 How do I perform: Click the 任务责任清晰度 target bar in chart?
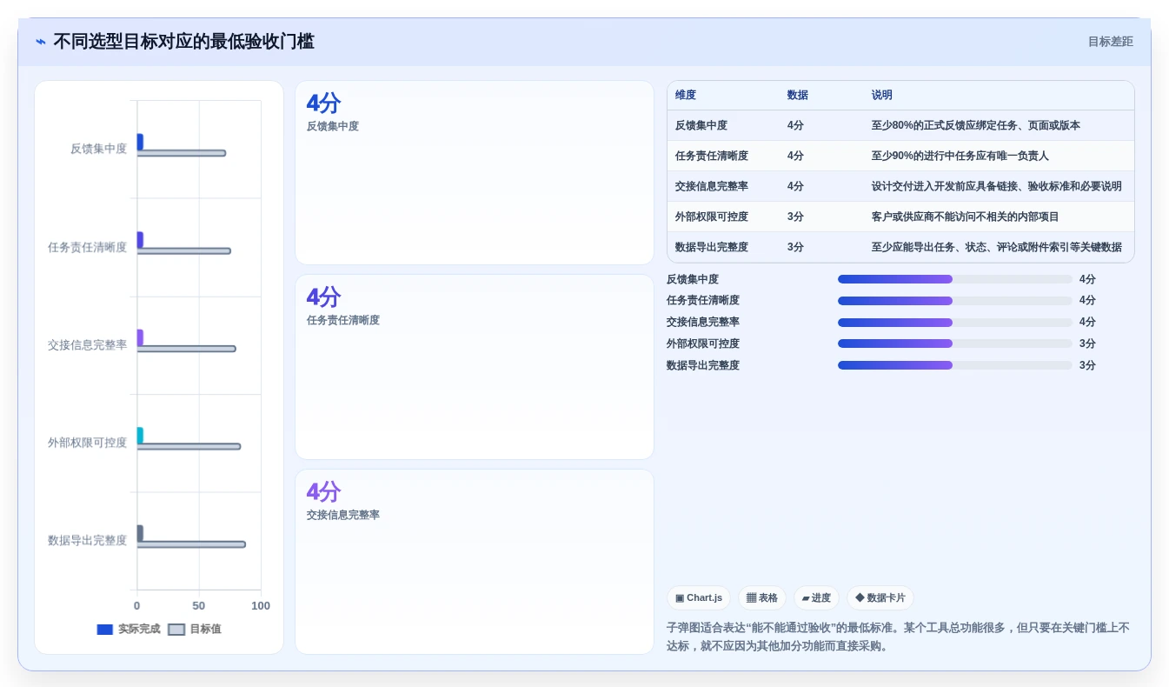coord(184,250)
